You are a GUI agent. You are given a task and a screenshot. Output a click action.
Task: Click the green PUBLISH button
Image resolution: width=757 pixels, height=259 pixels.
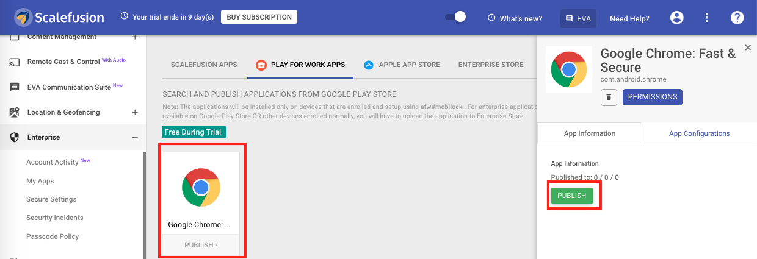tap(571, 196)
